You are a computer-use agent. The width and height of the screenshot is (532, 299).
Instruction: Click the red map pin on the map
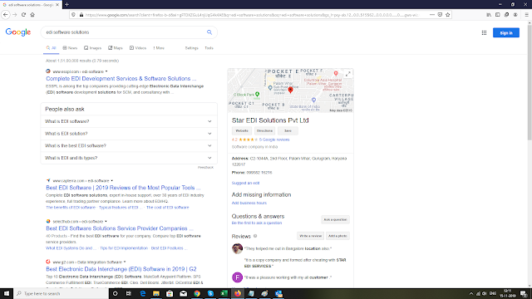click(290, 90)
